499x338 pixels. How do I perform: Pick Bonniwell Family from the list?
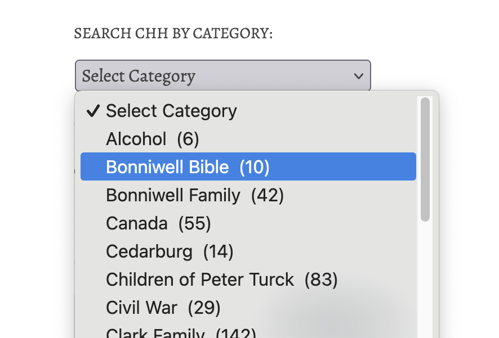click(194, 195)
